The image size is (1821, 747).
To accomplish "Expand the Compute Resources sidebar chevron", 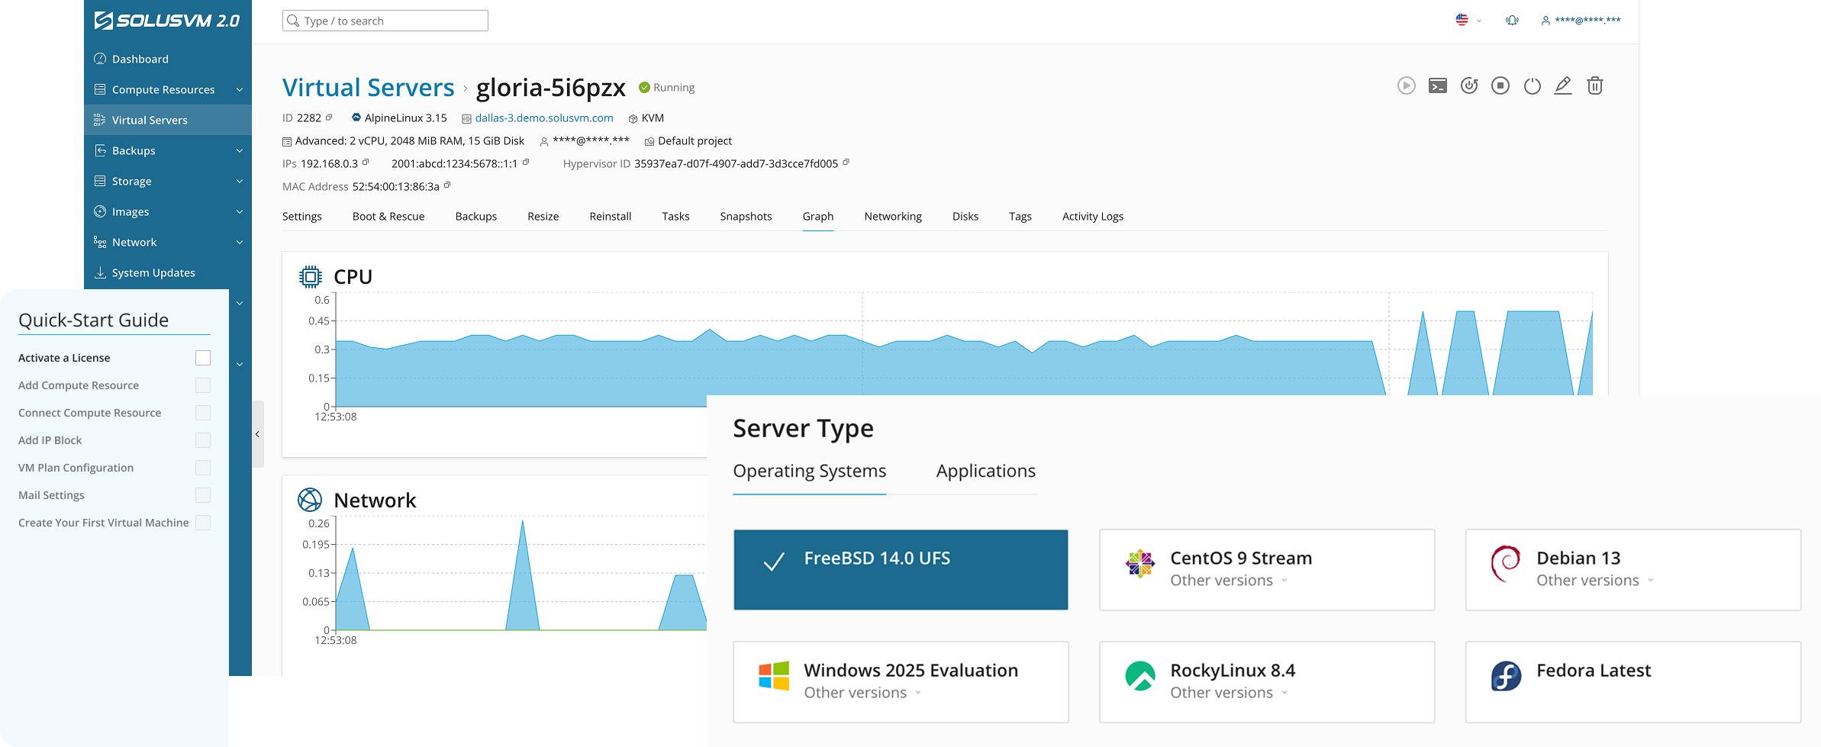I will tap(240, 90).
